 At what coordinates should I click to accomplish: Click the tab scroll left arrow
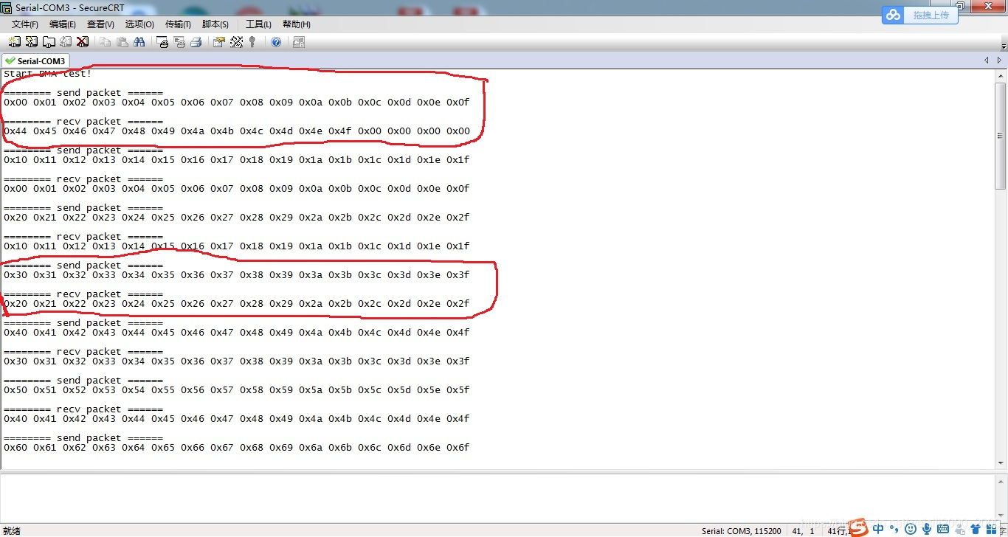click(987, 60)
